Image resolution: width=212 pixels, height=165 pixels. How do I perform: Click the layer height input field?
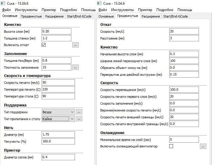56,31
